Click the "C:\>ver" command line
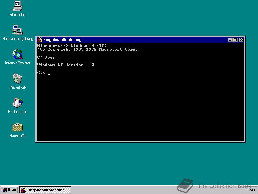Image resolution: width=258 pixels, height=194 pixels. pos(46,57)
